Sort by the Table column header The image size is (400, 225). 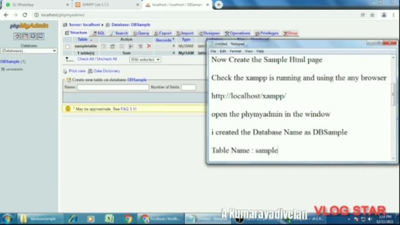point(82,39)
